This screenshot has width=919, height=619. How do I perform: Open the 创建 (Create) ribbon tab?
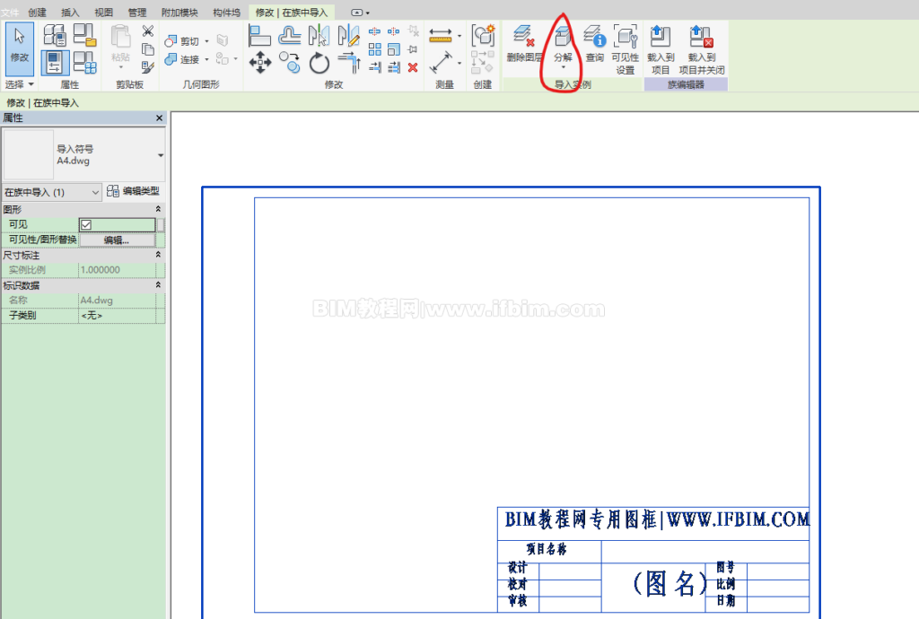[37, 13]
